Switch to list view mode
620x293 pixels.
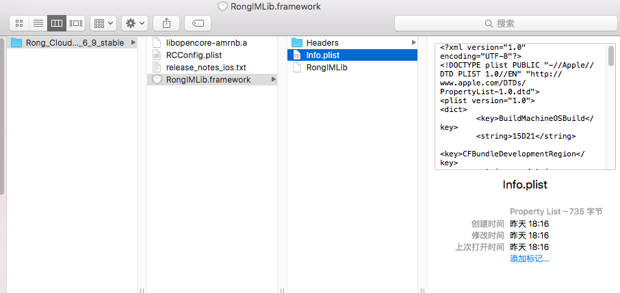(38, 23)
